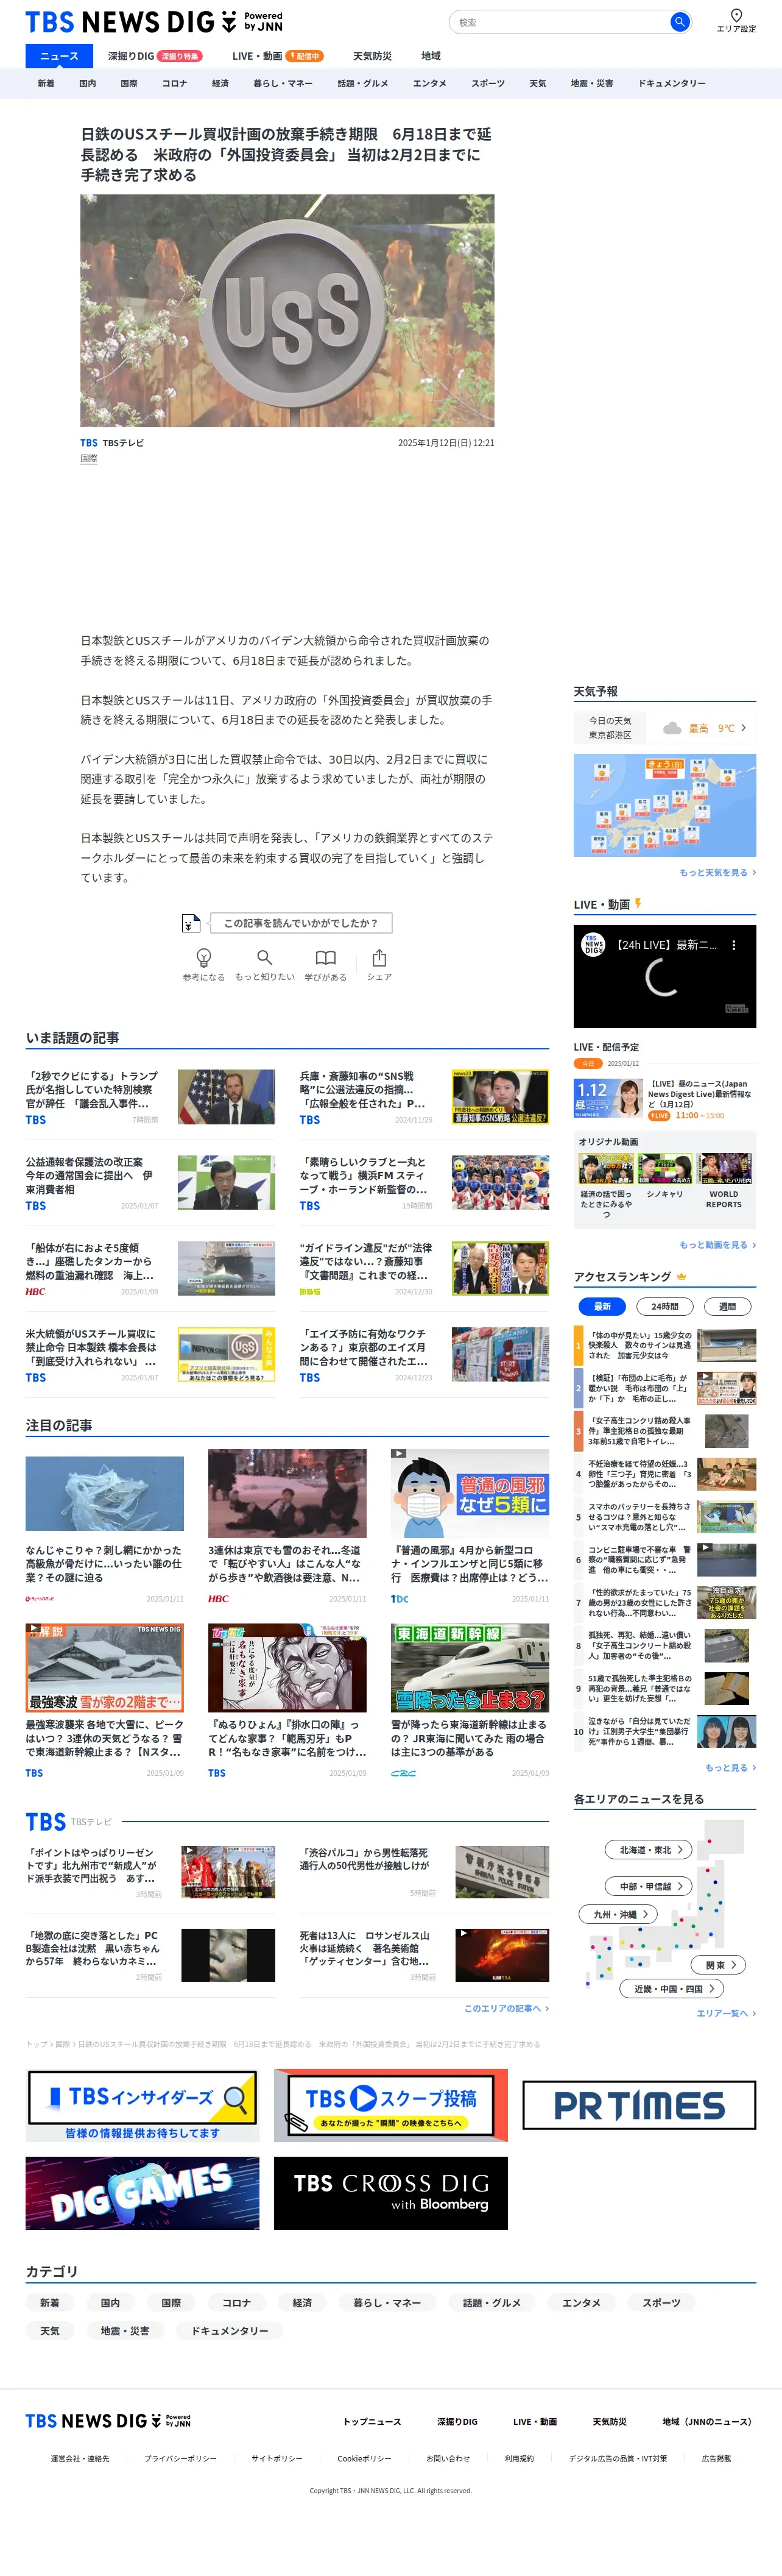Open 兵庫・斎藤知事のSNS戦略 article
The height and width of the screenshot is (2576, 782).
pos(424,1097)
